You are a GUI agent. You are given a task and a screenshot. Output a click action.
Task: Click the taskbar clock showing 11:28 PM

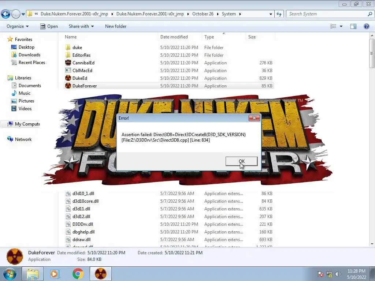point(356,274)
